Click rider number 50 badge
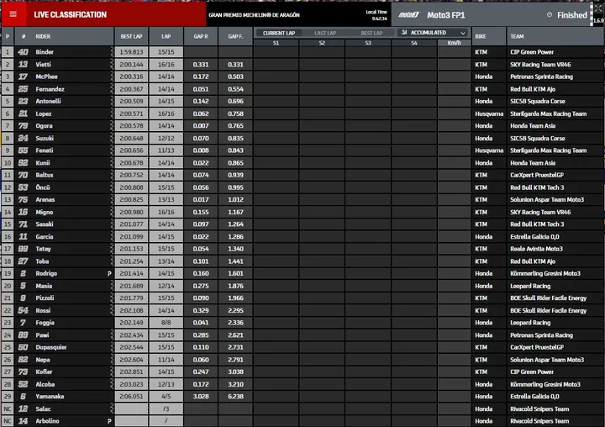605x427 pixels. point(23,347)
